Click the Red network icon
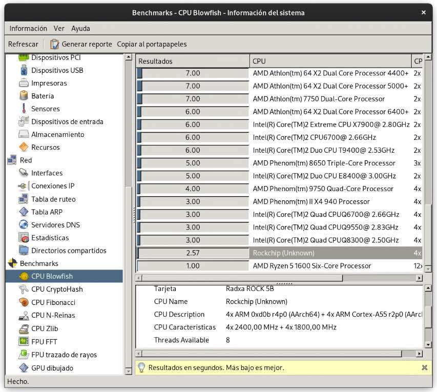 pos(12,160)
